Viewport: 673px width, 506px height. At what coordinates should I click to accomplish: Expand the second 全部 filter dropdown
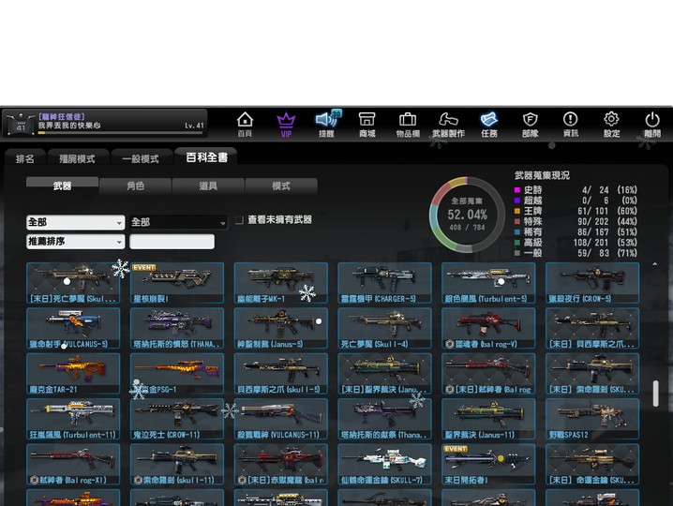pyautogui.click(x=178, y=223)
